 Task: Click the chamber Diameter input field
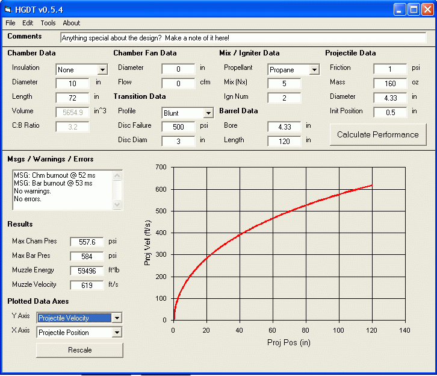(x=72, y=83)
